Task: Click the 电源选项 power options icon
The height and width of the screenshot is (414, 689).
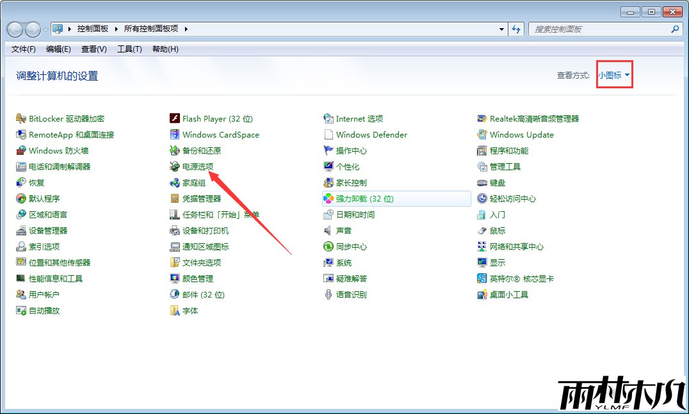Action: (x=174, y=167)
